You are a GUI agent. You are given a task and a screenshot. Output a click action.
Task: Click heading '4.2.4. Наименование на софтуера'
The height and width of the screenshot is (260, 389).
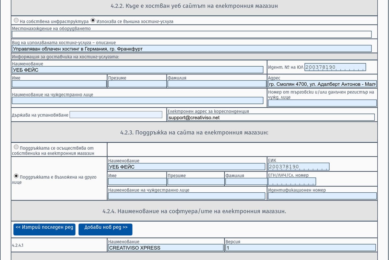point(194,211)
